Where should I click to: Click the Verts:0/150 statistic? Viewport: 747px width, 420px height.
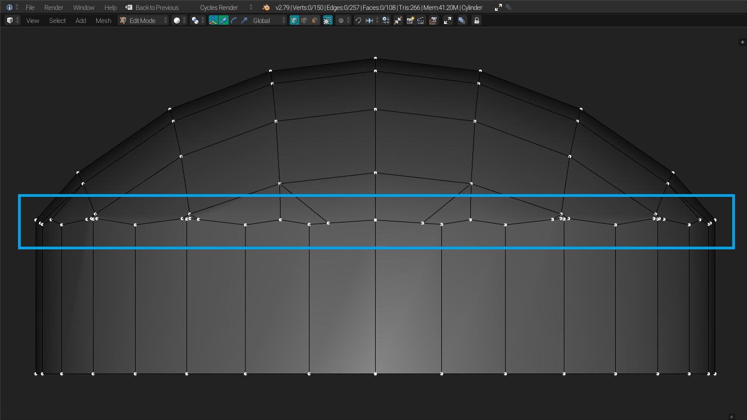coord(307,8)
